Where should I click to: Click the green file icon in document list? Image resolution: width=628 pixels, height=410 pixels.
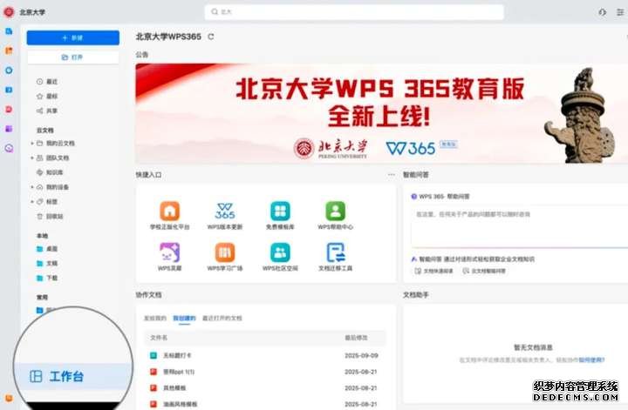point(154,355)
